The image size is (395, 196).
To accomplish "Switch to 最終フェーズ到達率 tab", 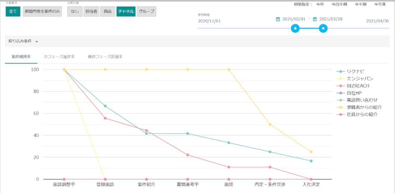I will (105, 57).
